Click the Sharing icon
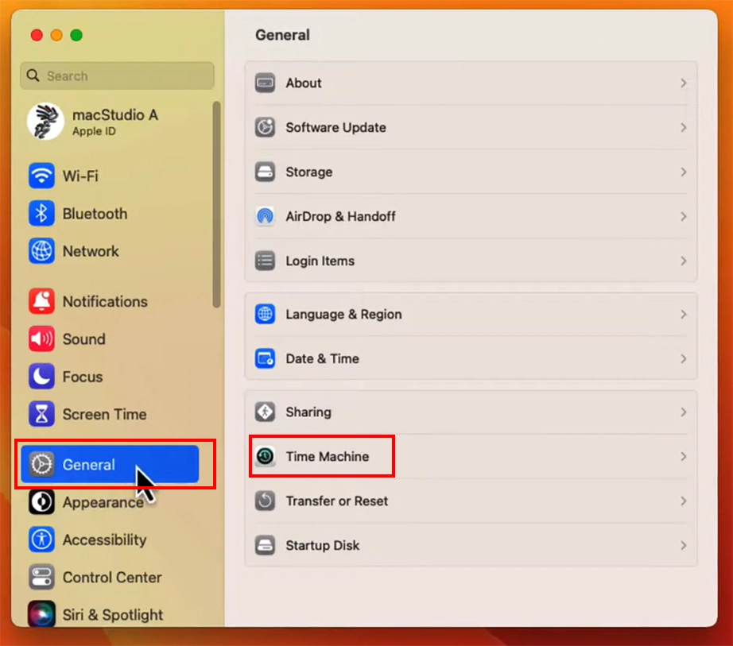Screen dimensions: 733x646 (265, 412)
